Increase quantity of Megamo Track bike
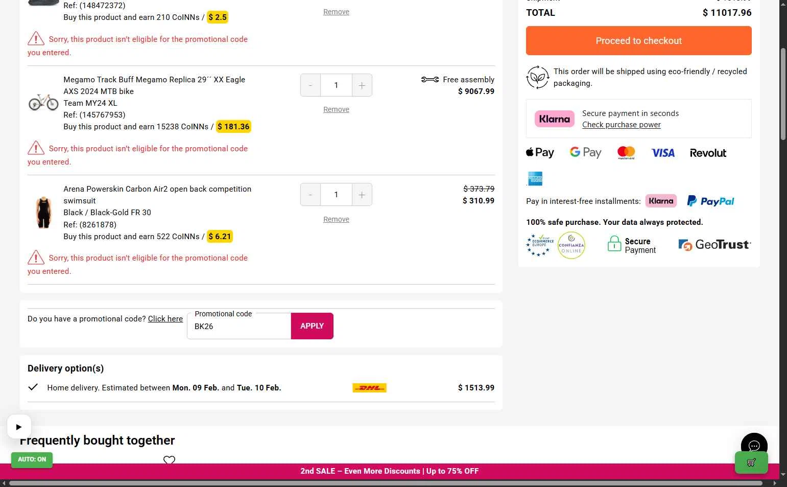The image size is (787, 487). click(362, 85)
